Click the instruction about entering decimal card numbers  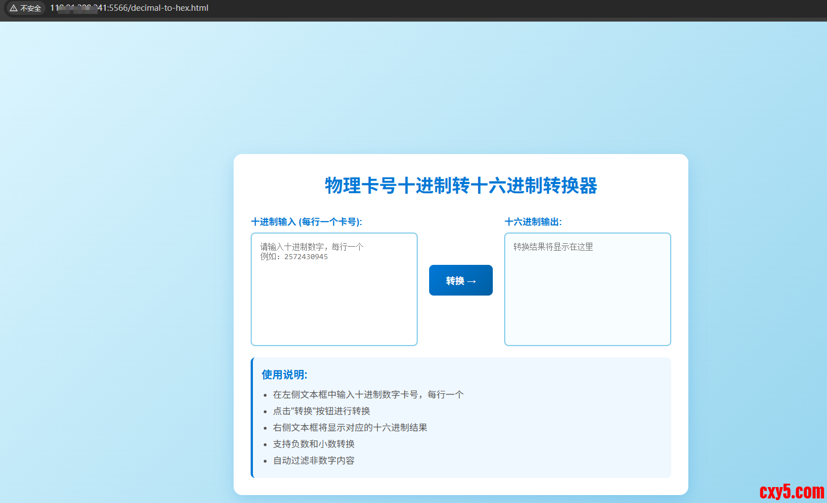[368, 394]
